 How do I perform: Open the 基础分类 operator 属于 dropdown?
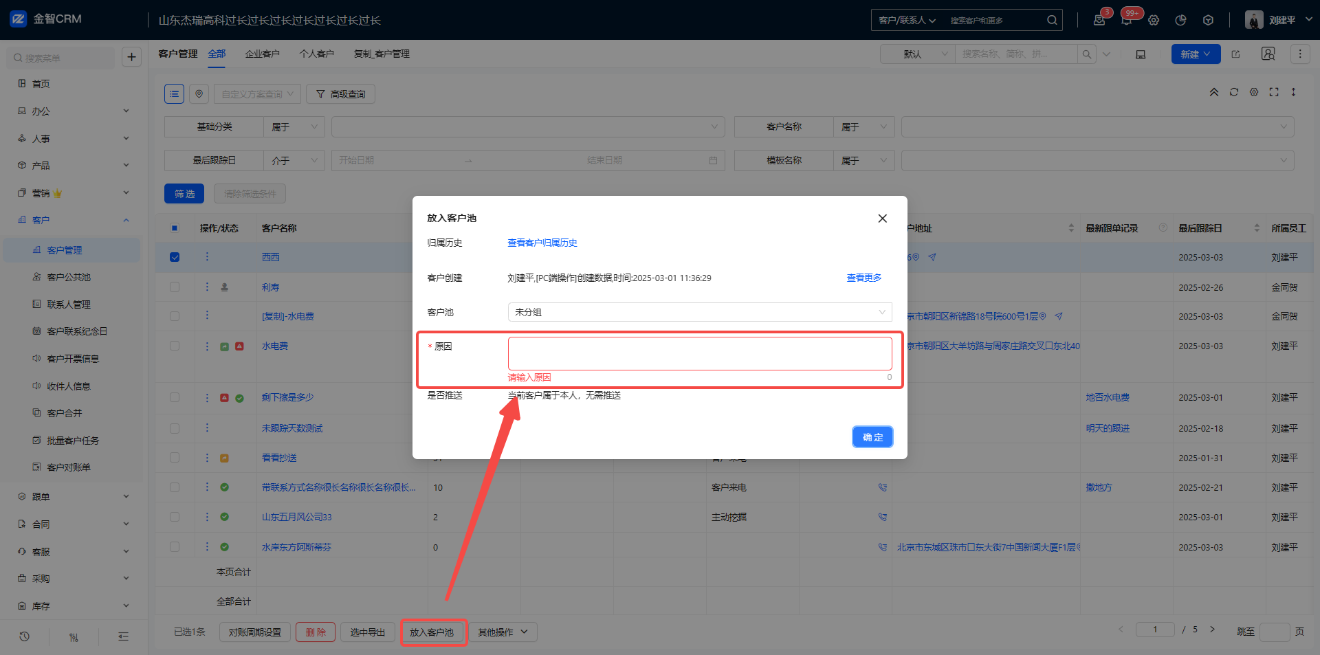[294, 126]
